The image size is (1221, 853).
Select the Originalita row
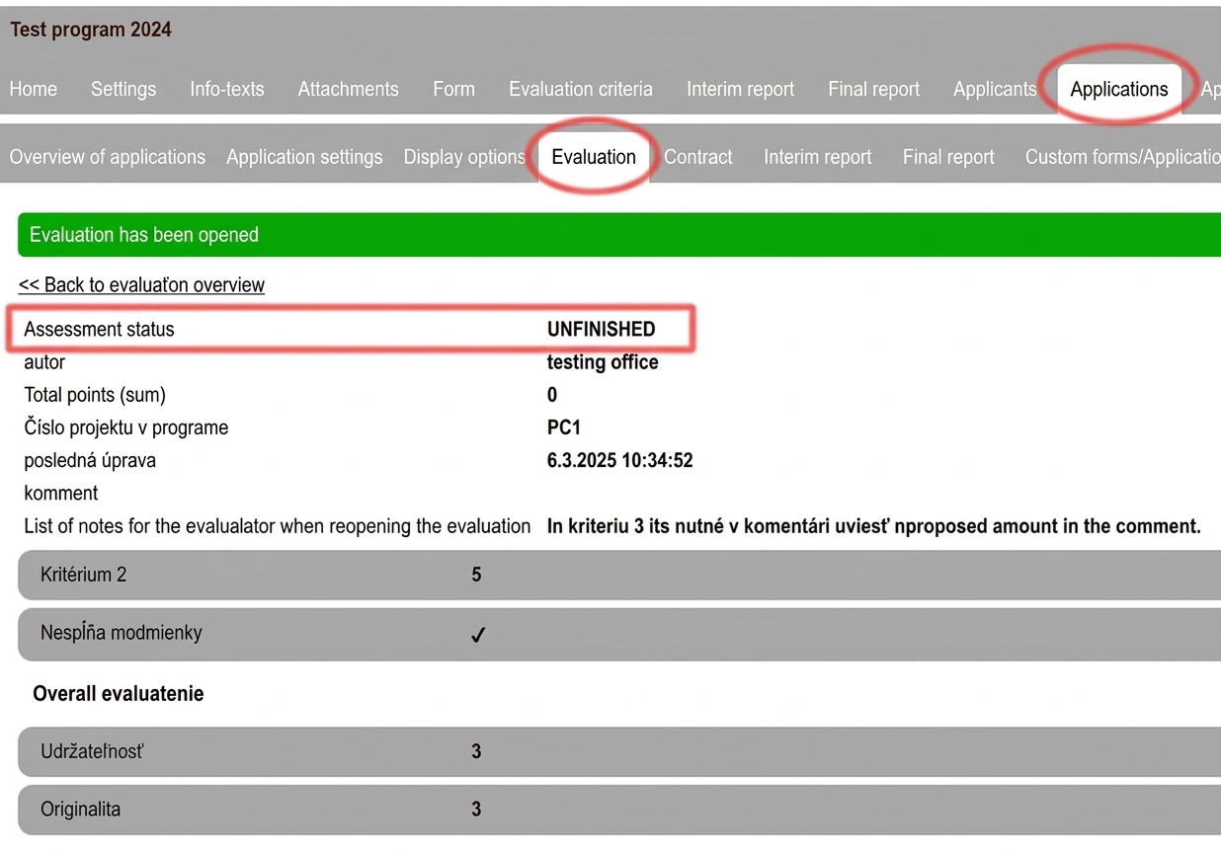619,810
